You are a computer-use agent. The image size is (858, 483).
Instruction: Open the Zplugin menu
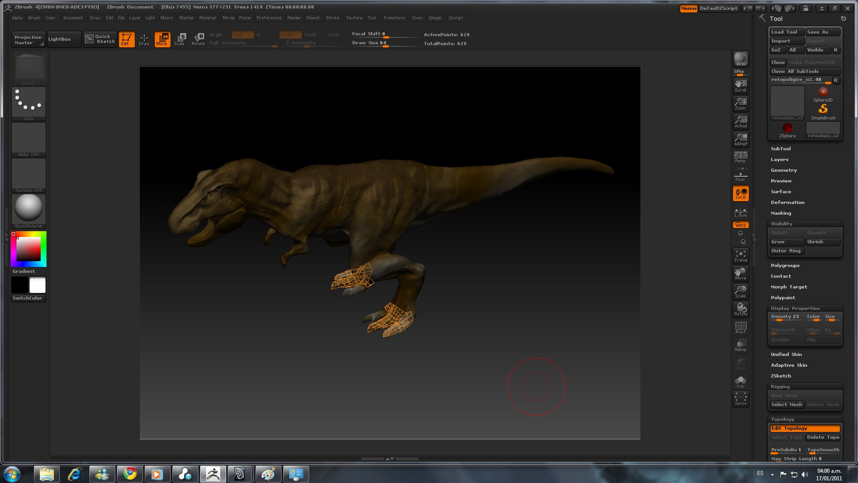[435, 18]
